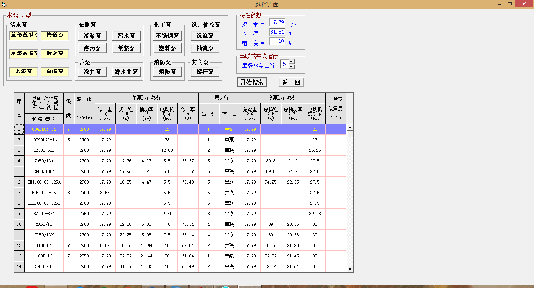
Task: Decrease the maximum pump count spinner
Action: coord(292,67)
